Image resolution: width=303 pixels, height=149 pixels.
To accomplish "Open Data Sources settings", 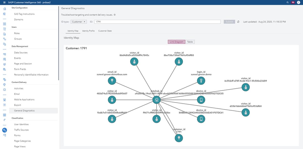I will click(x=21, y=53).
